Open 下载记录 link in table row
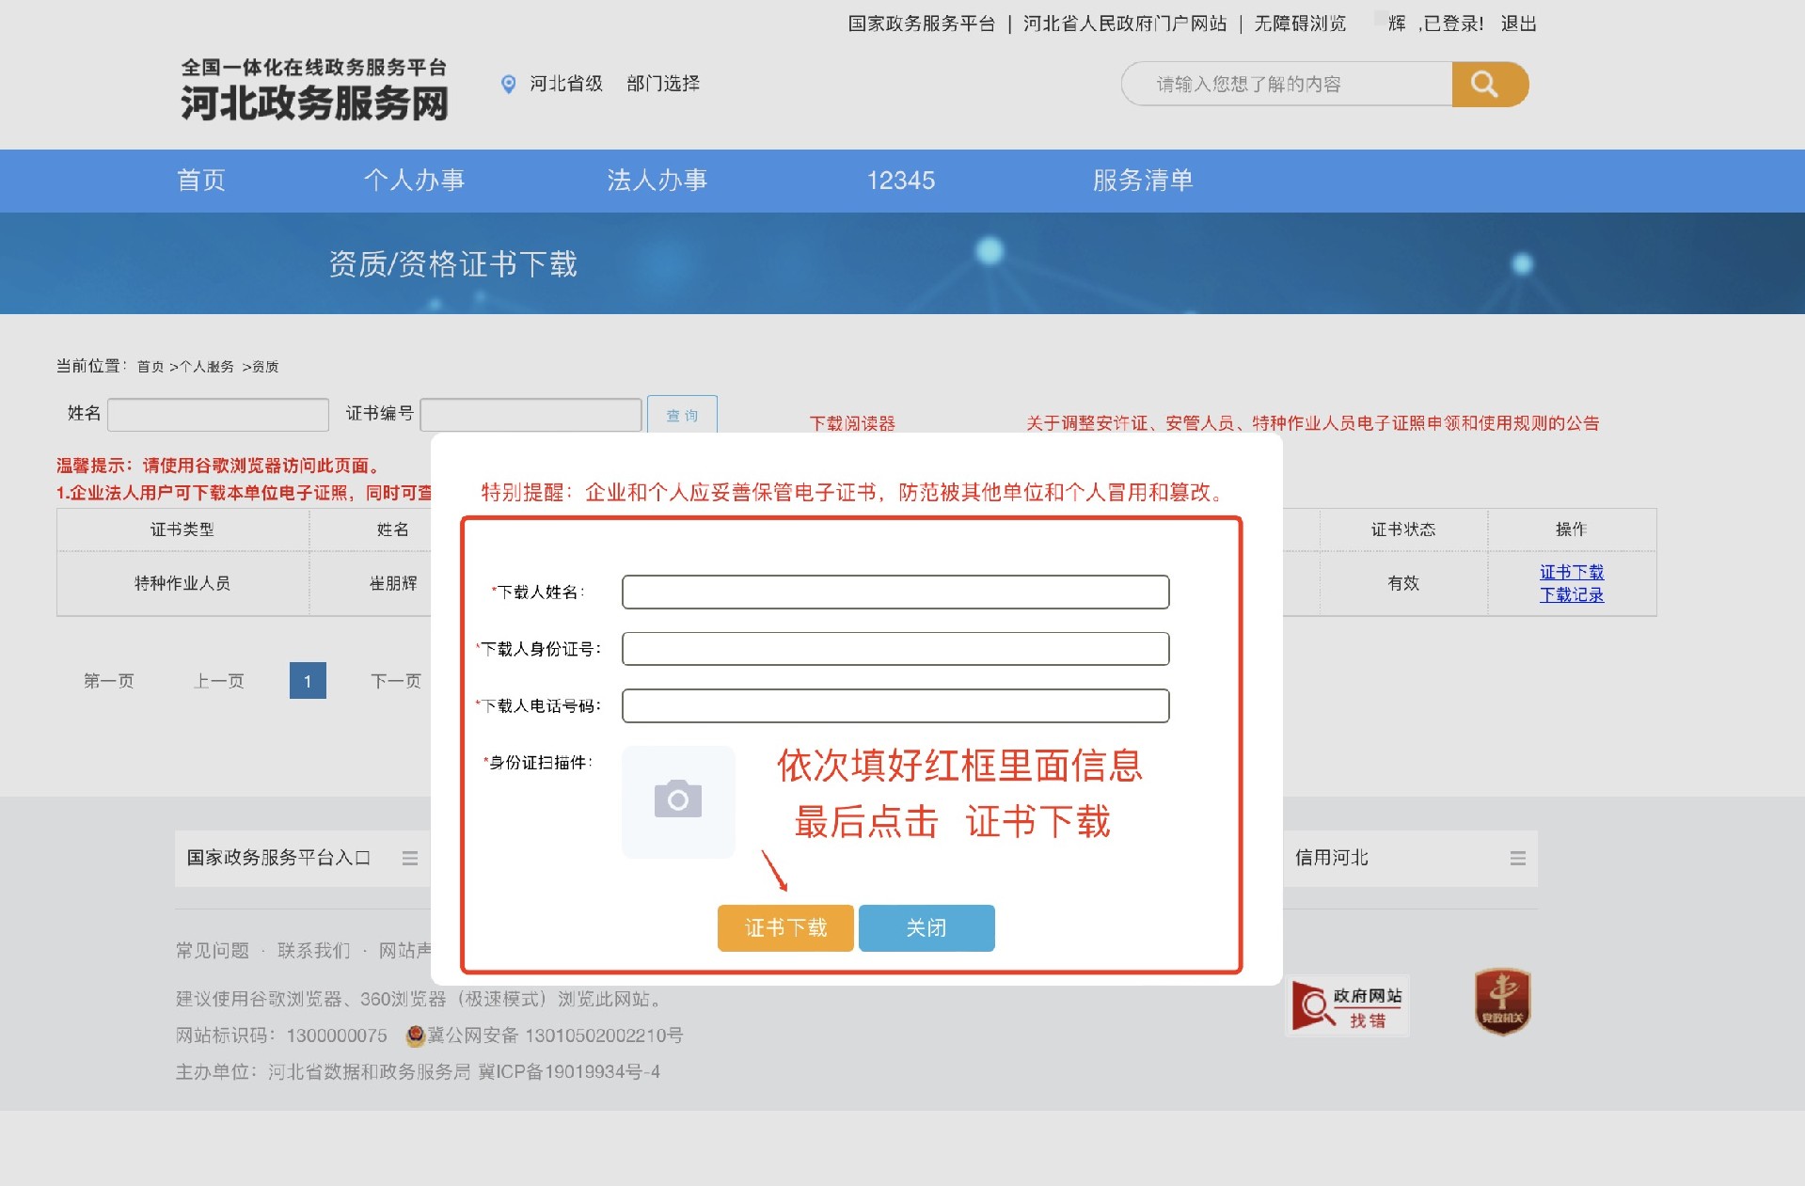 tap(1572, 594)
